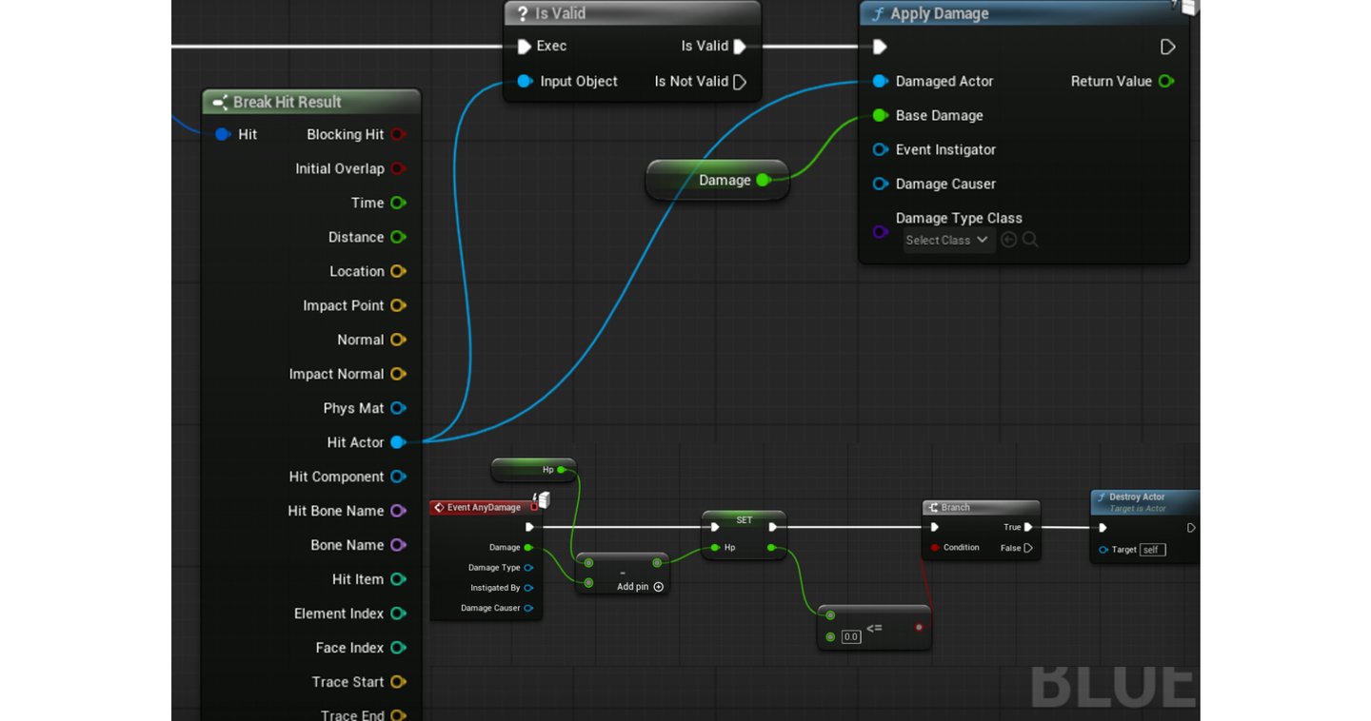The width and height of the screenshot is (1371, 721).
Task: Select the Base Damage input pin
Action: [881, 116]
